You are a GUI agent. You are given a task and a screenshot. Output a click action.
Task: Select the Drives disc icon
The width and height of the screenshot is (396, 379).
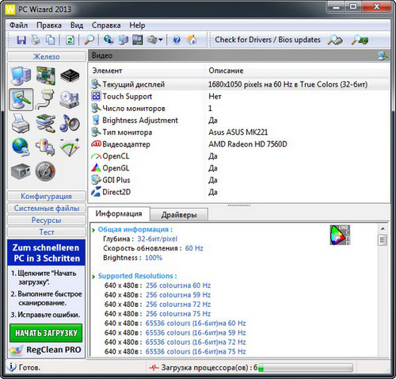(70, 99)
